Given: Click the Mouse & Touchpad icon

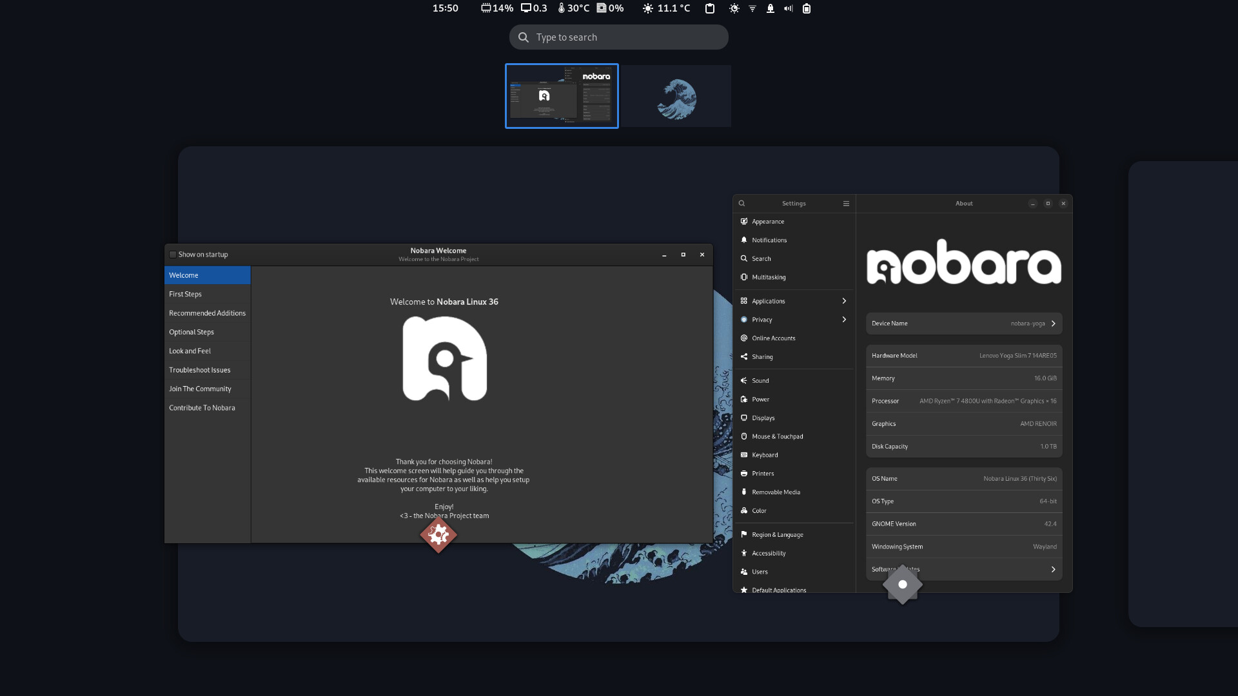Looking at the screenshot, I should click(x=743, y=436).
